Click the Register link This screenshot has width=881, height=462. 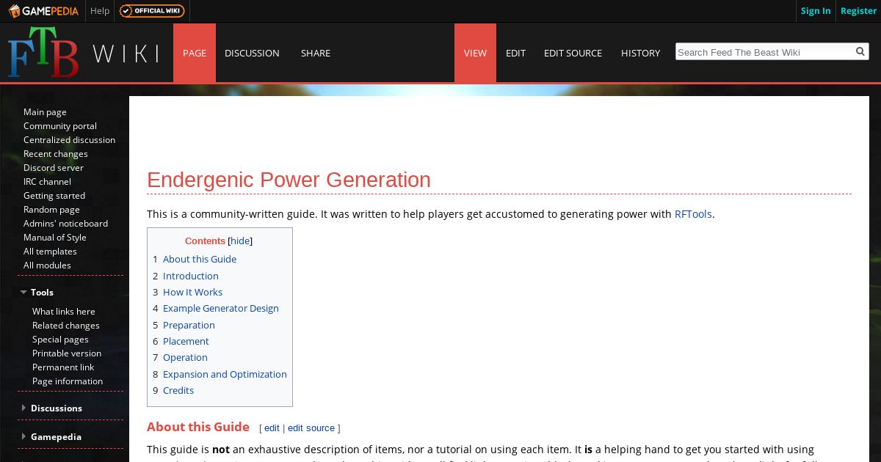click(x=858, y=11)
